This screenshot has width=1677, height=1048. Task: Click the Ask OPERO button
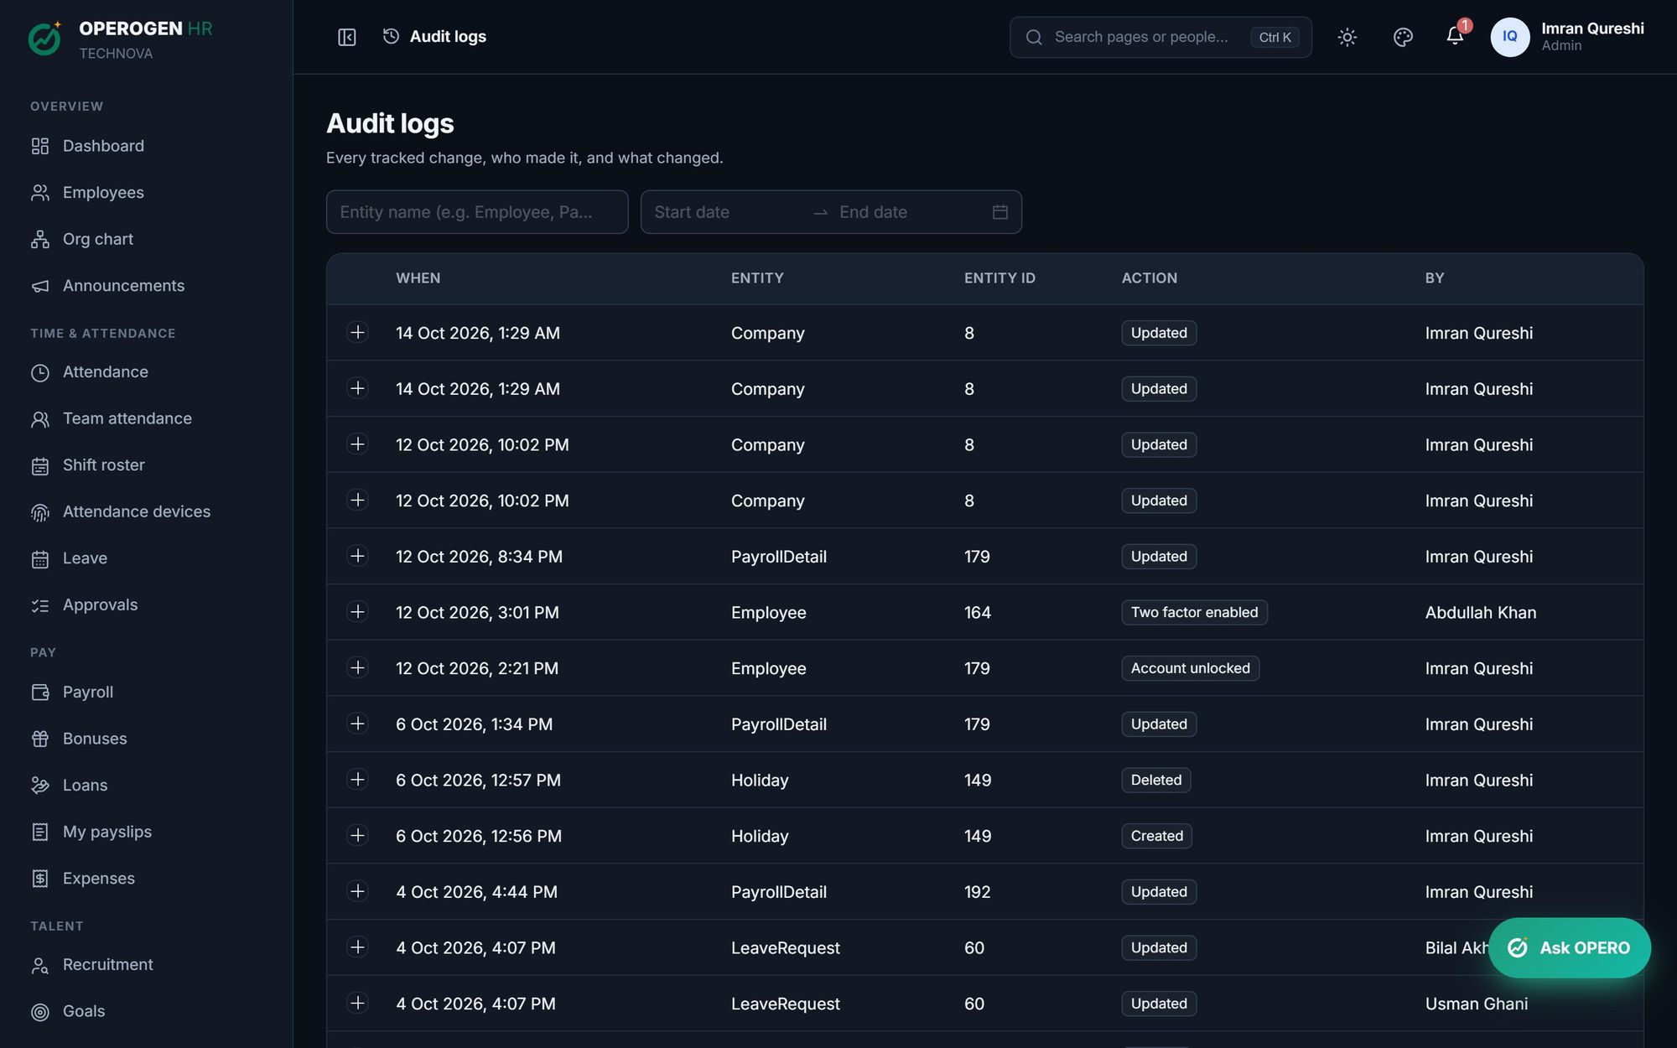click(1570, 947)
